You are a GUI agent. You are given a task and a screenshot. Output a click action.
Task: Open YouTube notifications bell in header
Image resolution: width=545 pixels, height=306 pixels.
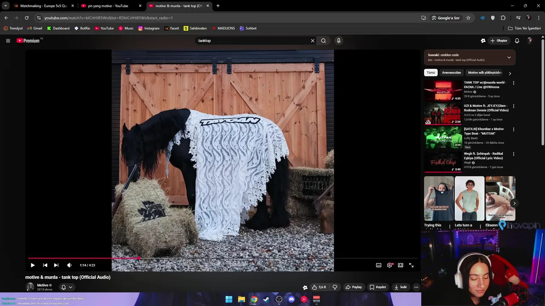tap(517, 41)
